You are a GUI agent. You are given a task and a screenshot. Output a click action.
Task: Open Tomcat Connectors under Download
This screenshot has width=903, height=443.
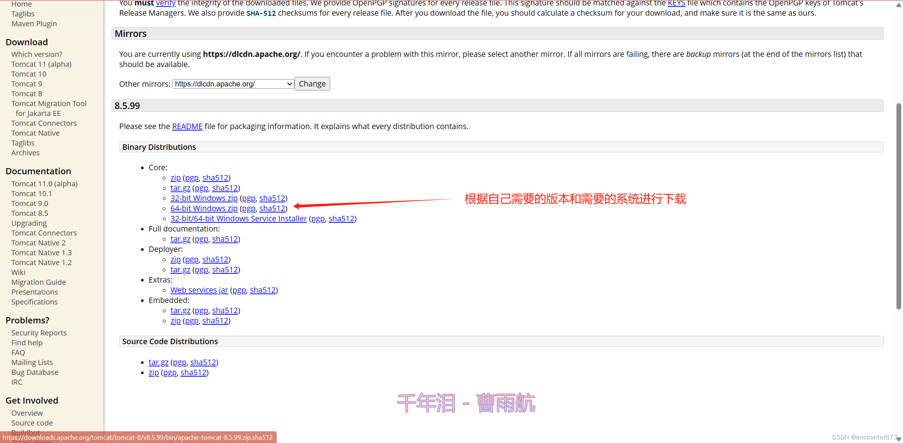[x=44, y=123]
